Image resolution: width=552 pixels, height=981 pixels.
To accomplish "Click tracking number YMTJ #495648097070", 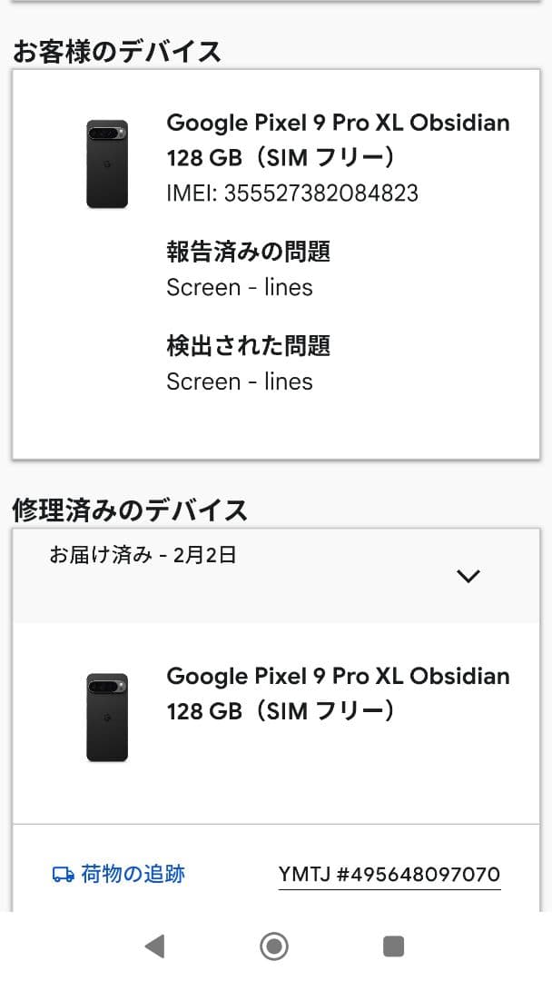I will [389, 873].
